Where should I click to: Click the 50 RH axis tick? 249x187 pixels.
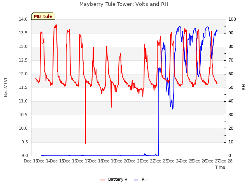[231, 87]
